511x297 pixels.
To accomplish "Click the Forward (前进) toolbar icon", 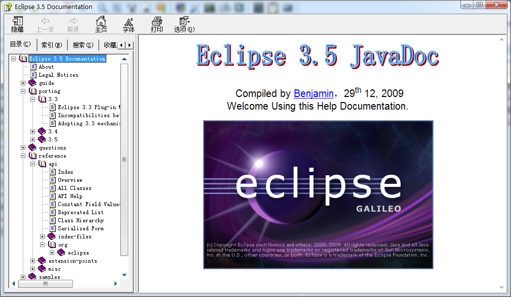I will pos(73,24).
